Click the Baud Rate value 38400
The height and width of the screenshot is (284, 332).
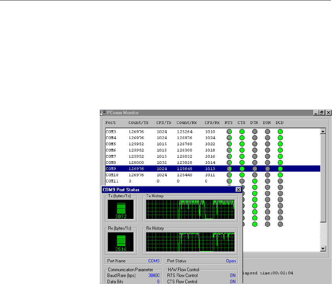click(154, 275)
